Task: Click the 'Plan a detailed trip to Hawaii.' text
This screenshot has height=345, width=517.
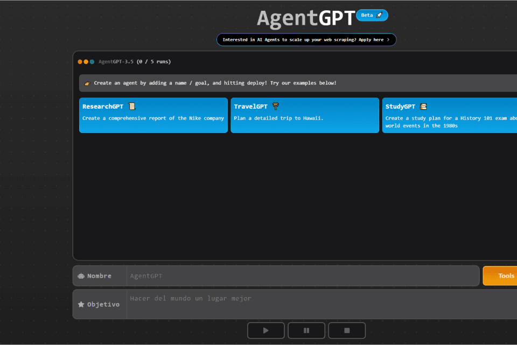Action: [278, 118]
